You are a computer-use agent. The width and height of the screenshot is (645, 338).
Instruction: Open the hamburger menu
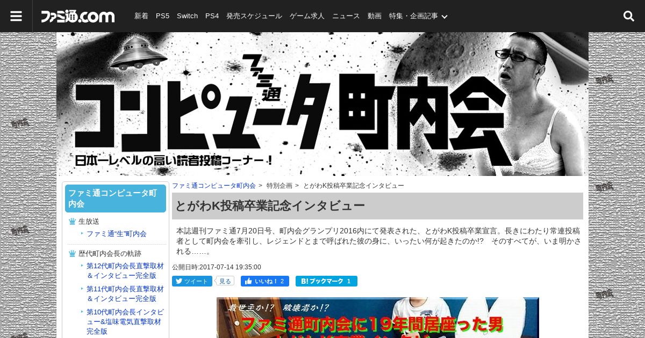[x=16, y=16]
